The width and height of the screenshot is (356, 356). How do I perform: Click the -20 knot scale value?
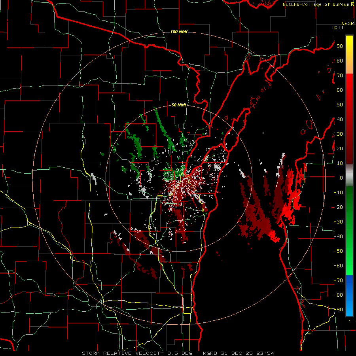338,207
